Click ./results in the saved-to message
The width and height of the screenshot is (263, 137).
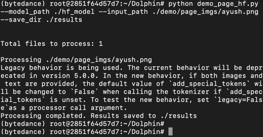tap(179, 116)
